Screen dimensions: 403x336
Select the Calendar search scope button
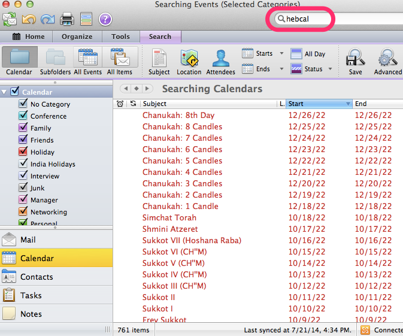click(x=19, y=61)
